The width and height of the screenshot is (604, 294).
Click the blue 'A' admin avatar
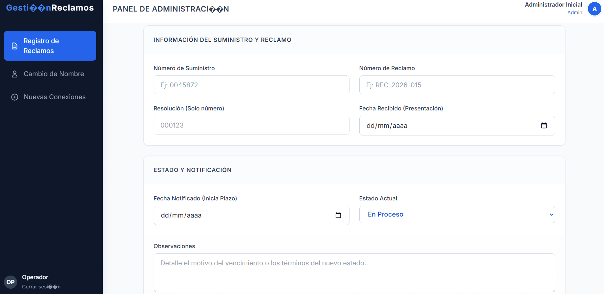pyautogui.click(x=594, y=9)
